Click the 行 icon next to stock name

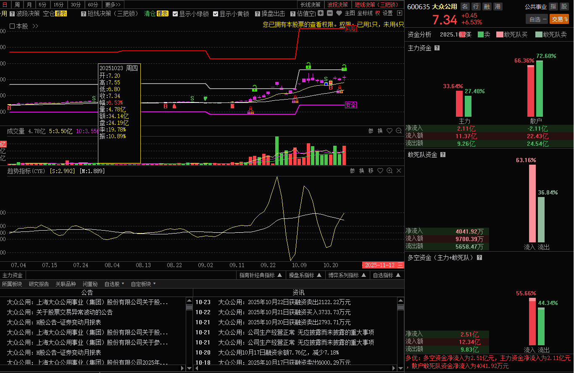(x=476, y=6)
